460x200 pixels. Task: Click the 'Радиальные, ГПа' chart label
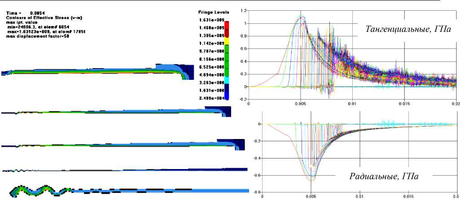pyautogui.click(x=384, y=176)
